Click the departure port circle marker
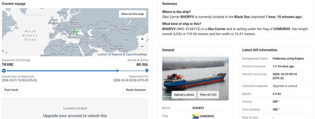Screen dimensions: 315x119 pos(4,71)
